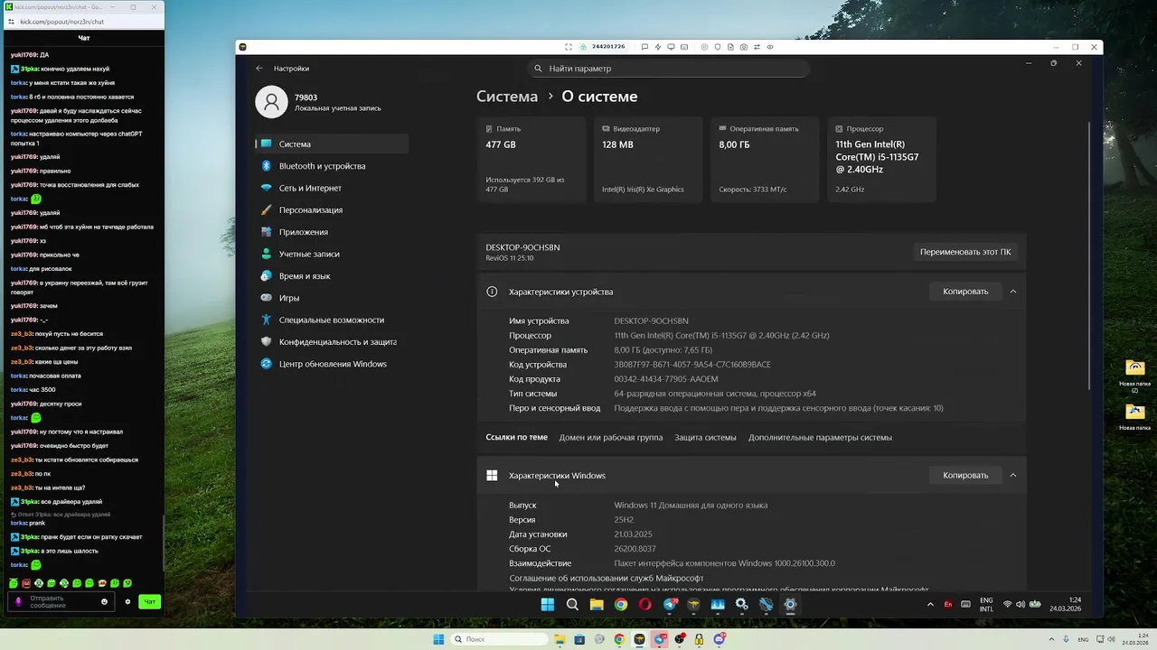Click the reply line Ответ 31pka
Screen dimensions: 1157x650
(61, 514)
